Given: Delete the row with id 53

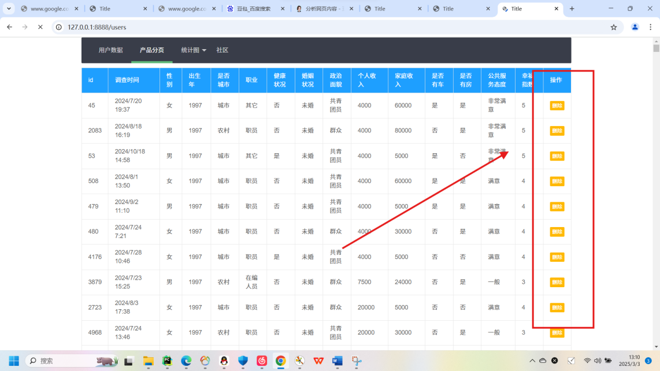Looking at the screenshot, I should tap(557, 156).
